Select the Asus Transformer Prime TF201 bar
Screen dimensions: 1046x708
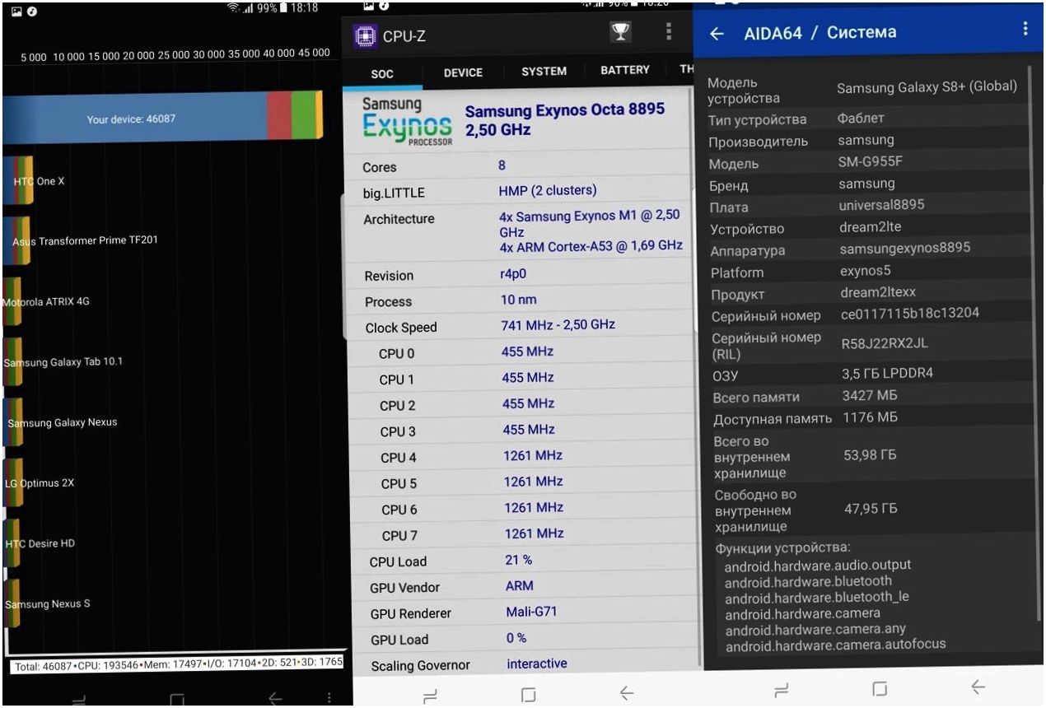click(x=16, y=240)
